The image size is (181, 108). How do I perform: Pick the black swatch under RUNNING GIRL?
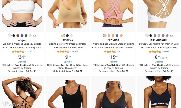coord(151,36)
